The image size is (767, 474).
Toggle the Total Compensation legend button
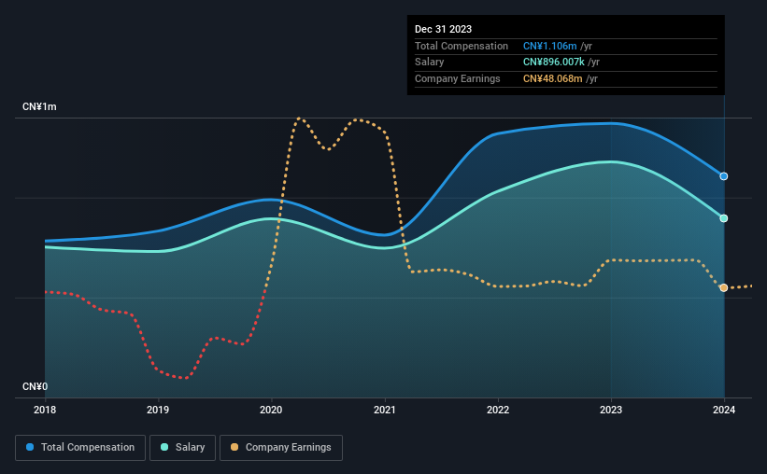coord(80,448)
